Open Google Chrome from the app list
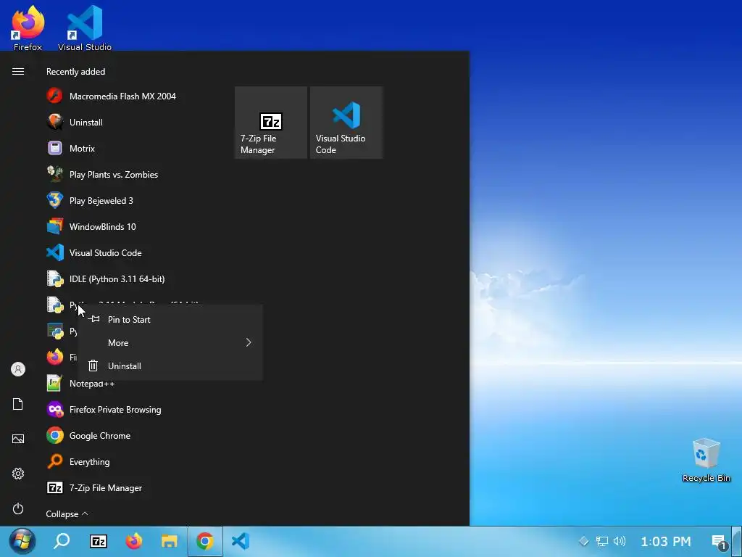The width and height of the screenshot is (742, 557). [x=88, y=435]
